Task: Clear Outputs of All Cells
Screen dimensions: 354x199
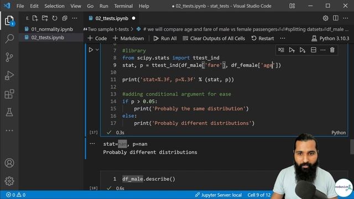Action: pyautogui.click(x=214, y=38)
